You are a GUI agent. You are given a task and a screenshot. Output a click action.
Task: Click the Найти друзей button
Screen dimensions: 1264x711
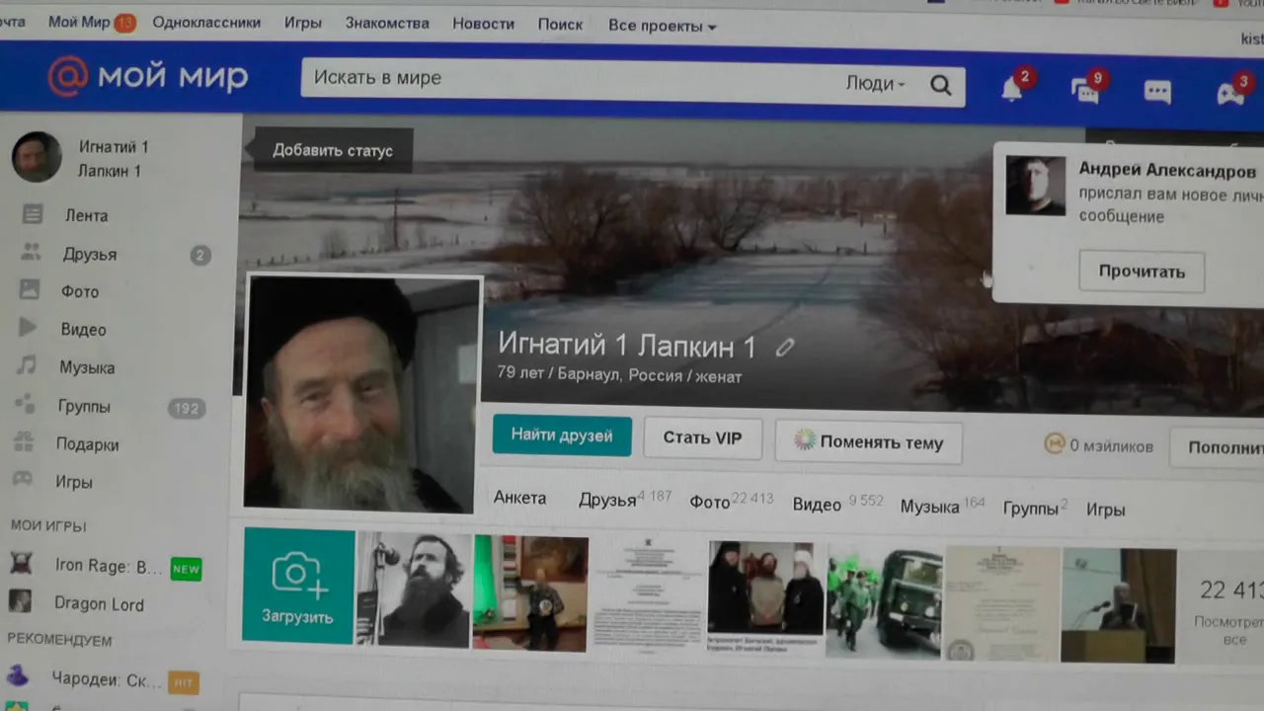tap(562, 435)
